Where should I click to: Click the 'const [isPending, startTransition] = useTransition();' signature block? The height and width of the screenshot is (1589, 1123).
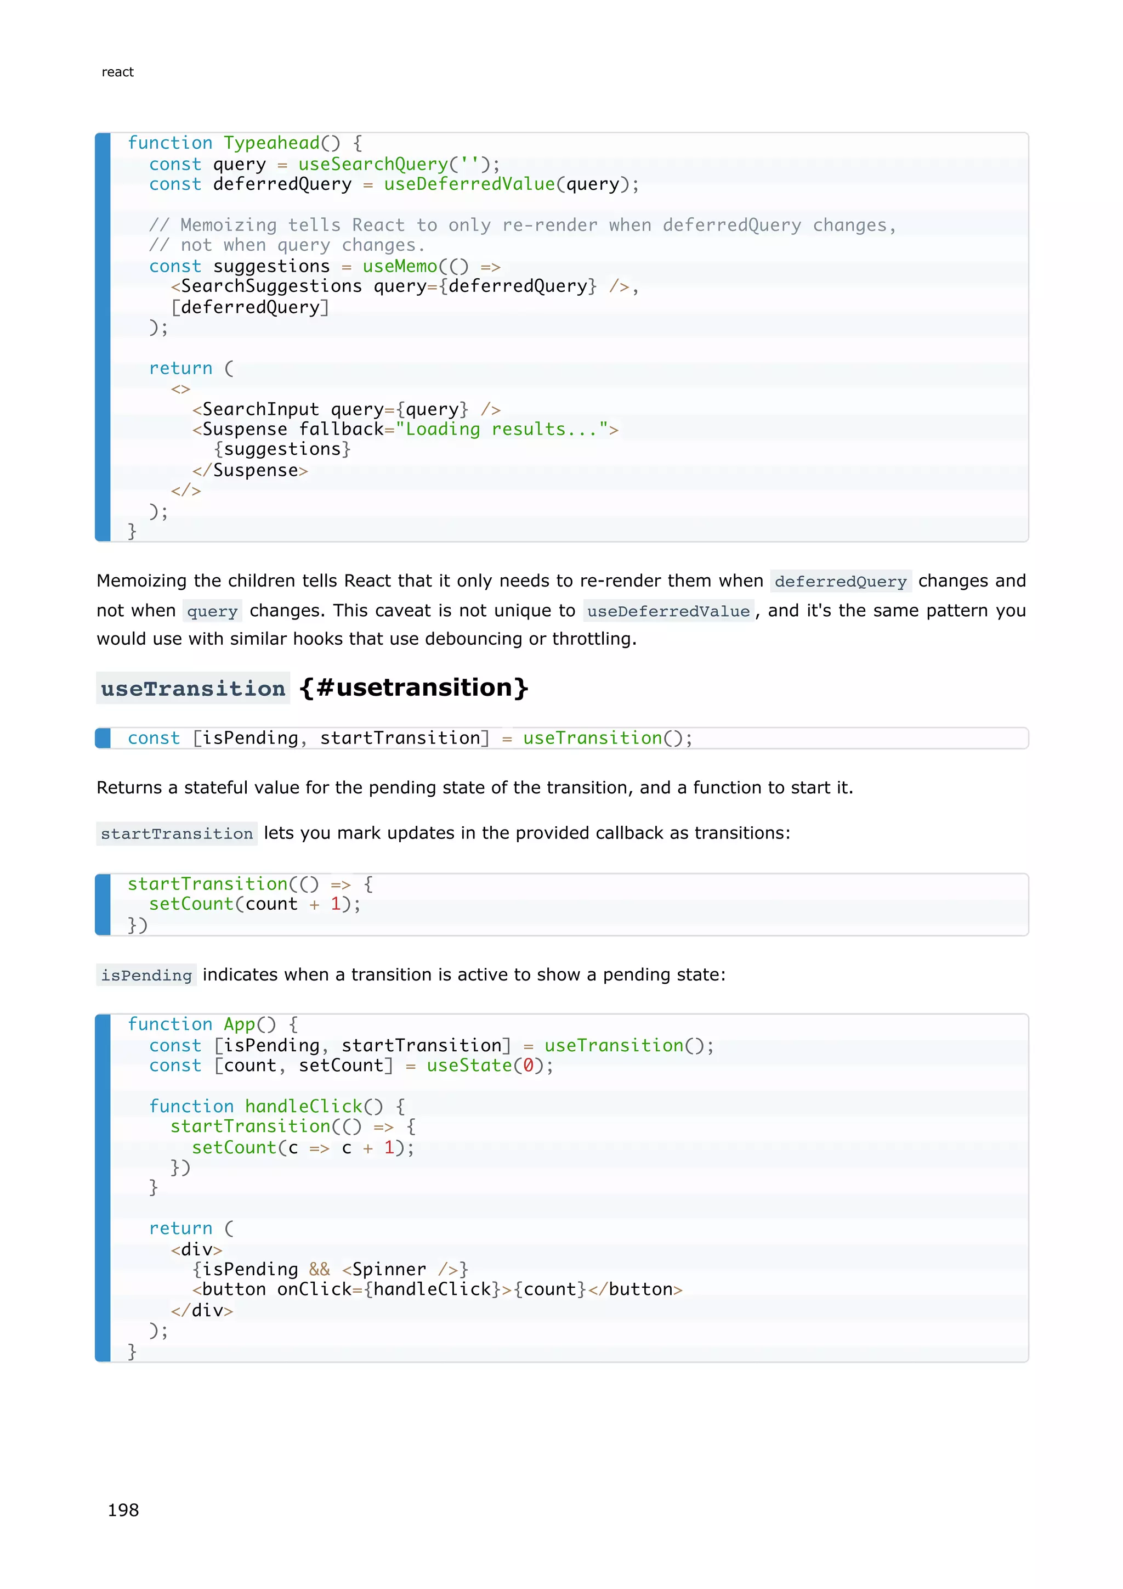tap(561, 739)
